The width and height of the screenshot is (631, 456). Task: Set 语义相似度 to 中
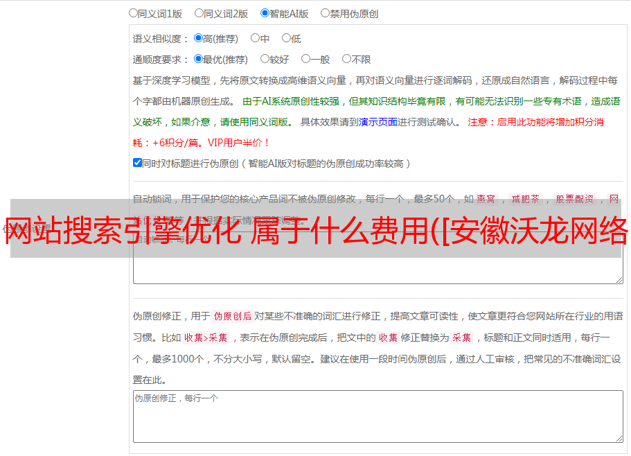coord(255,38)
